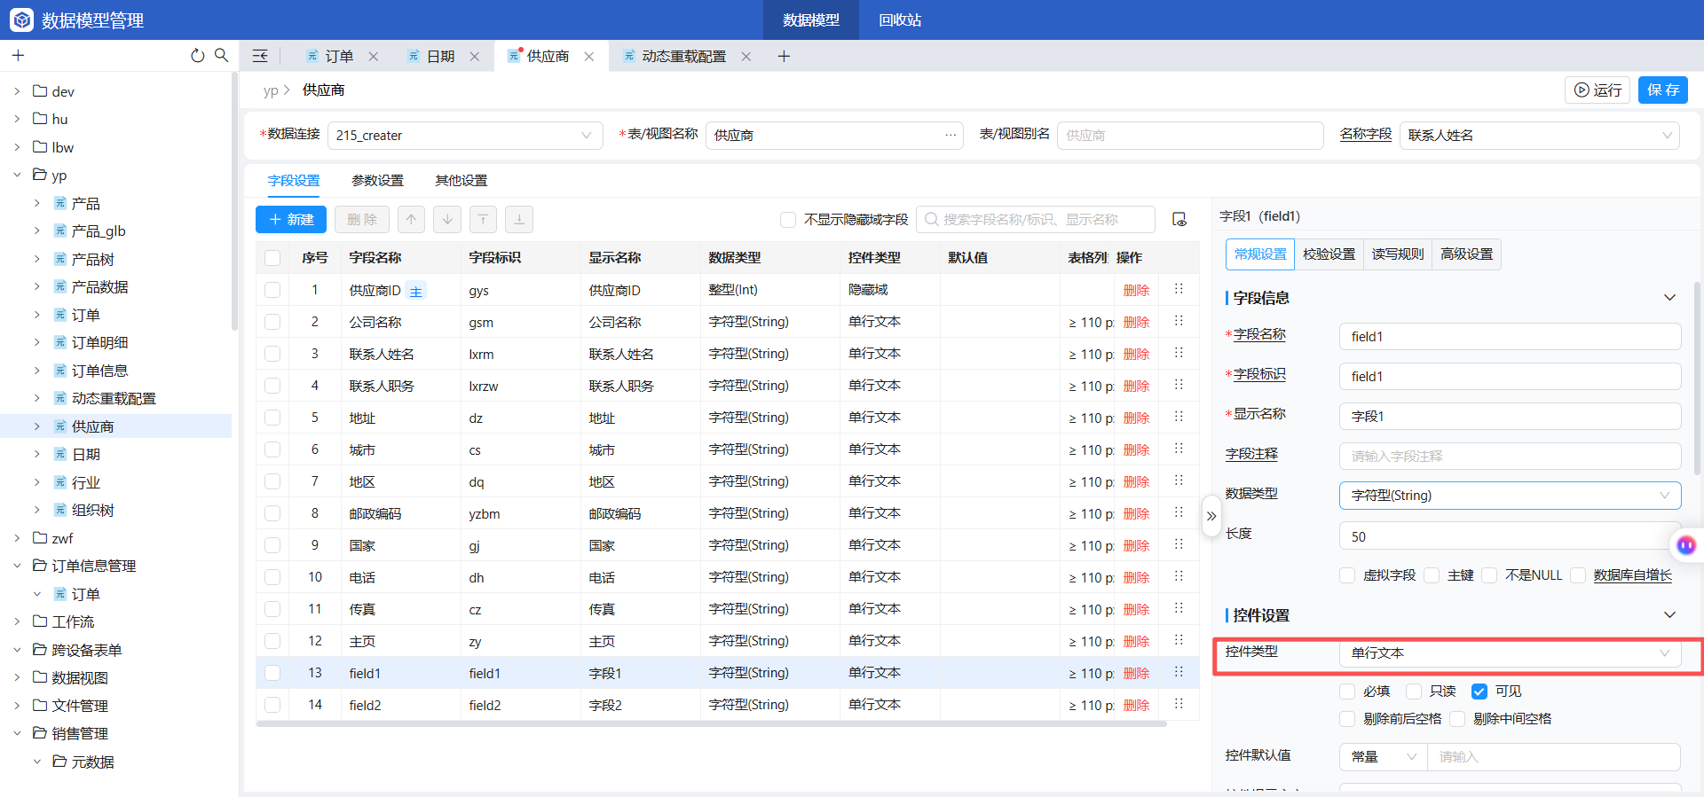
Task: Refresh the model tree
Action: pos(197,56)
